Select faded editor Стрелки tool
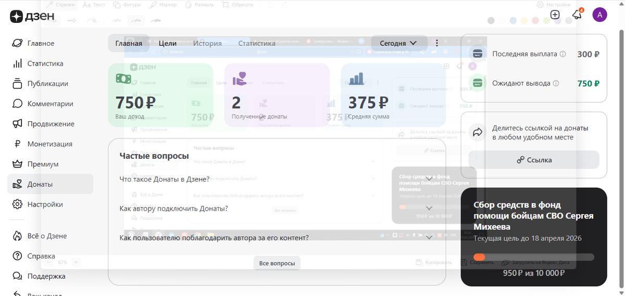 61,5
